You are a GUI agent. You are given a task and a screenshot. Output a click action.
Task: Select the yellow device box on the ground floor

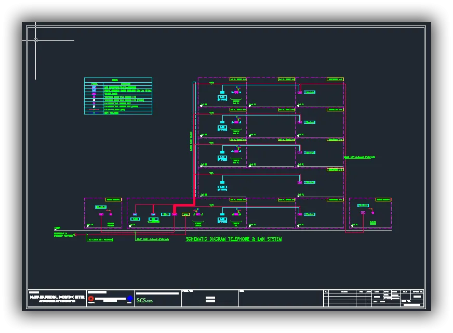coord(185,214)
